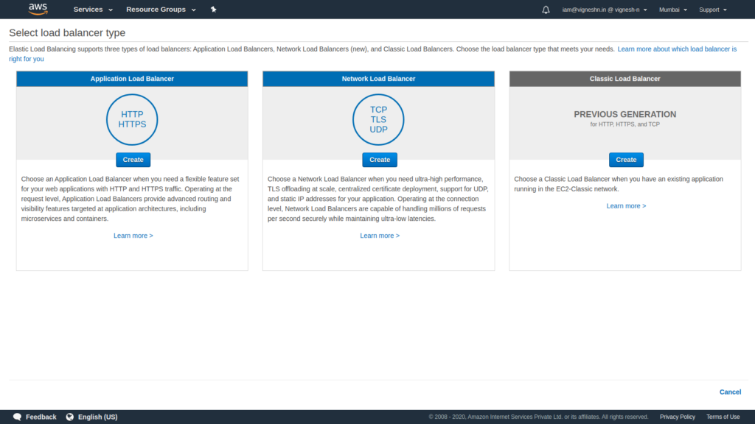
Task: Open the Terms of Use link
Action: [x=723, y=417]
